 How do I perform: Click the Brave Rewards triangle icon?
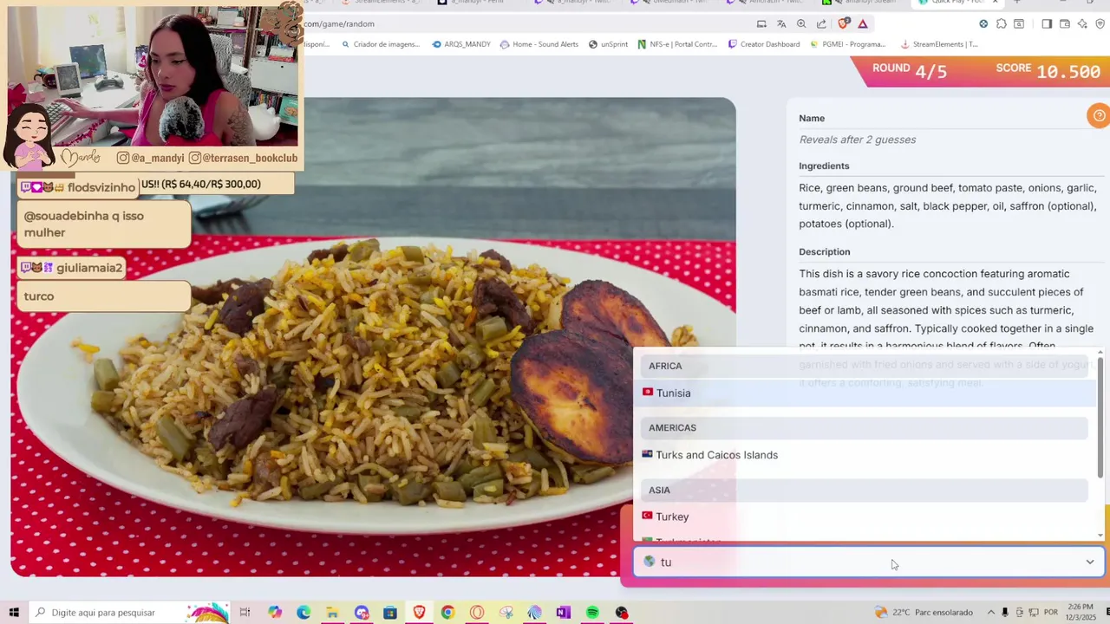click(x=863, y=24)
